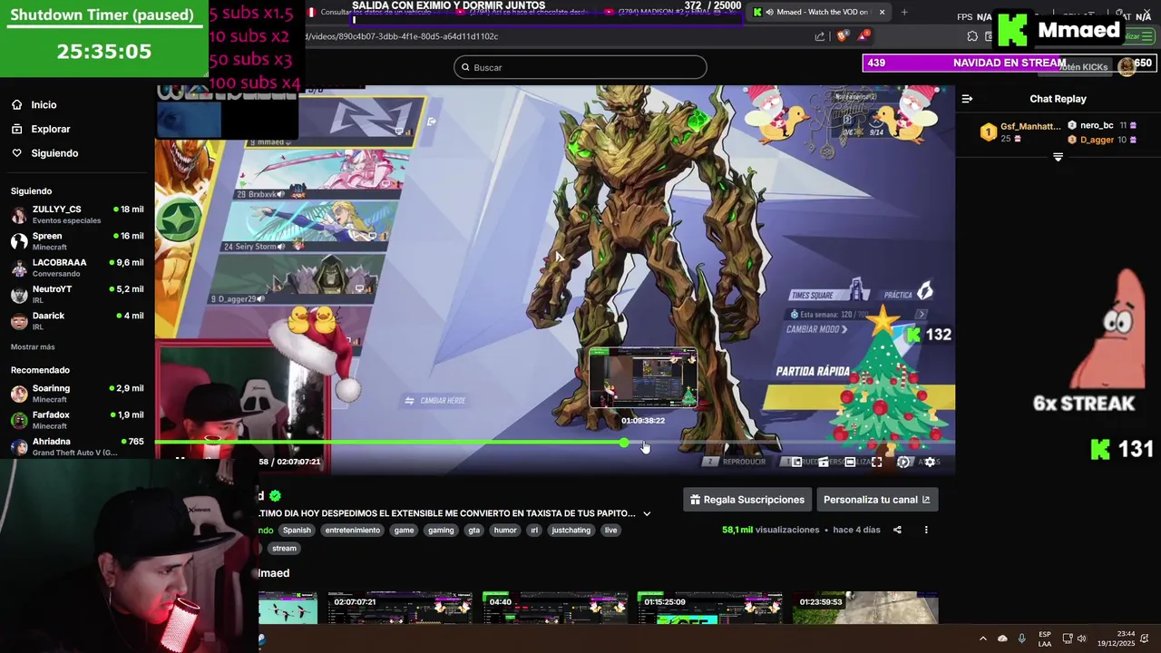Expand followed list with Mostrar más
This screenshot has height=653, width=1161.
click(33, 347)
